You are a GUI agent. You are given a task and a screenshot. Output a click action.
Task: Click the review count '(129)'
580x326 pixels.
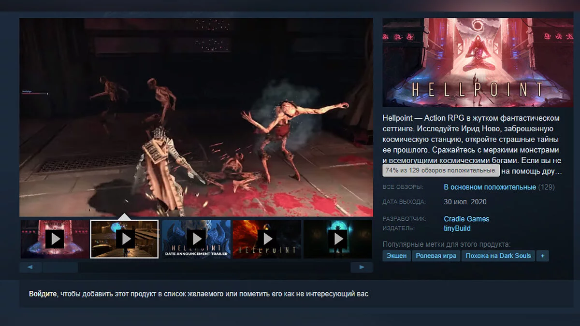(x=547, y=187)
